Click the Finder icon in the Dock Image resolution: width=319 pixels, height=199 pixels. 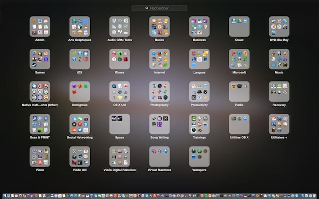[5, 196]
